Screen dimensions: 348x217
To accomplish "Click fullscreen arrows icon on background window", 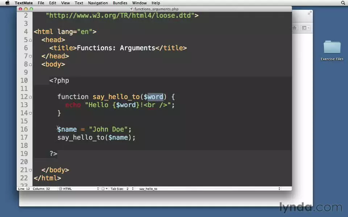I will coord(310,13).
